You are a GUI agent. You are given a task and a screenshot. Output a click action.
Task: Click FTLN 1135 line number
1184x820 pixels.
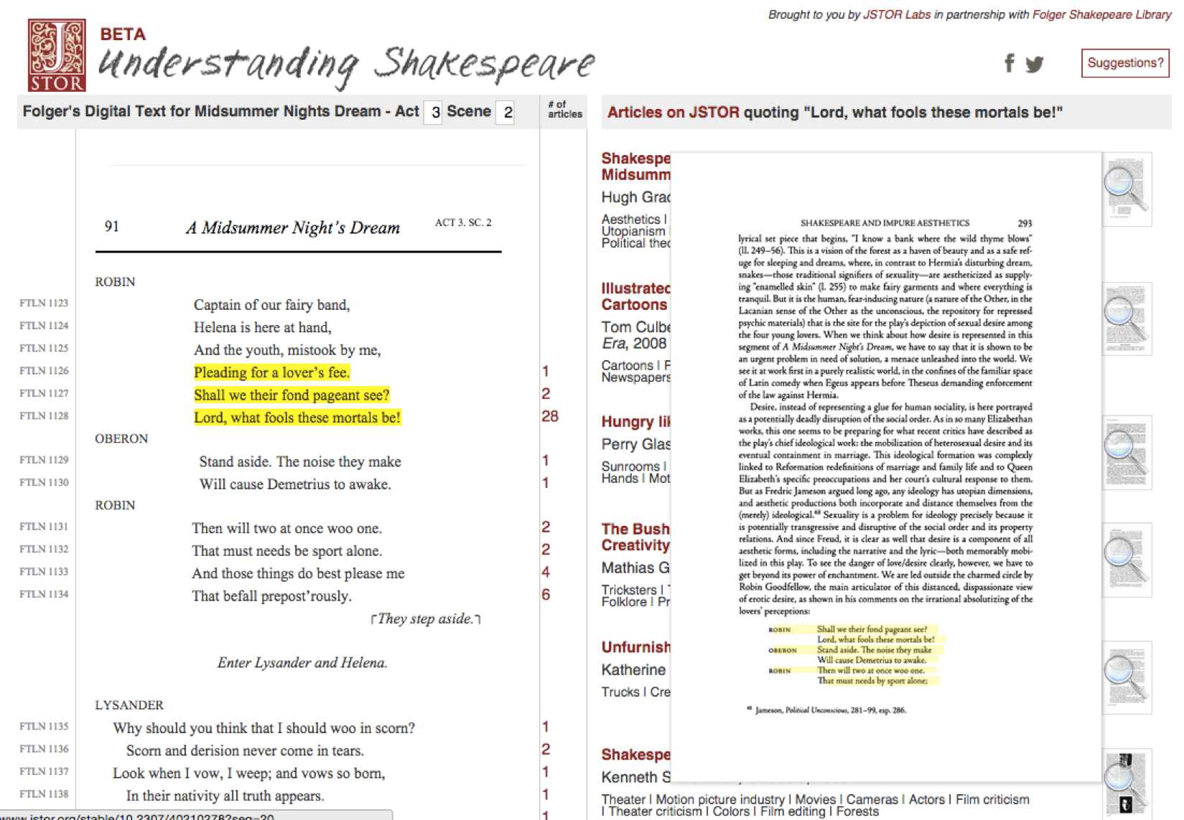[44, 727]
